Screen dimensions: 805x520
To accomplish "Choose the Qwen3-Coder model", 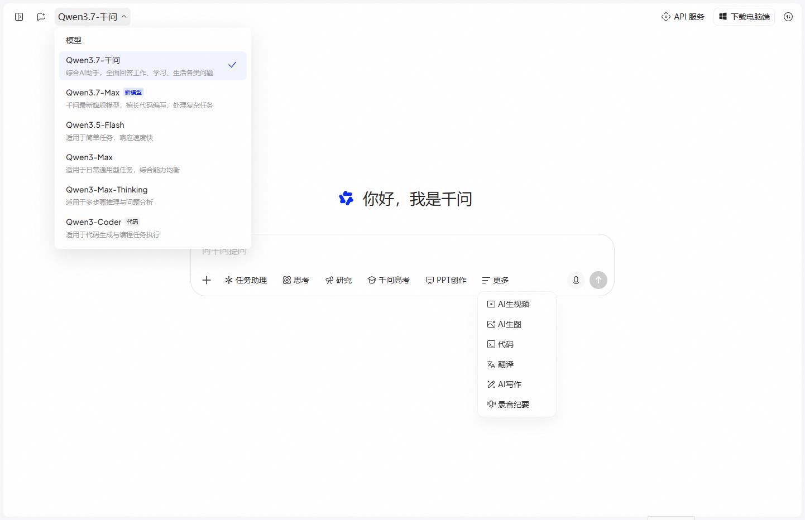I will [153, 228].
